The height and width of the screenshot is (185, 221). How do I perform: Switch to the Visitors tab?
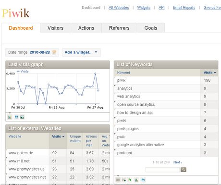point(55,28)
